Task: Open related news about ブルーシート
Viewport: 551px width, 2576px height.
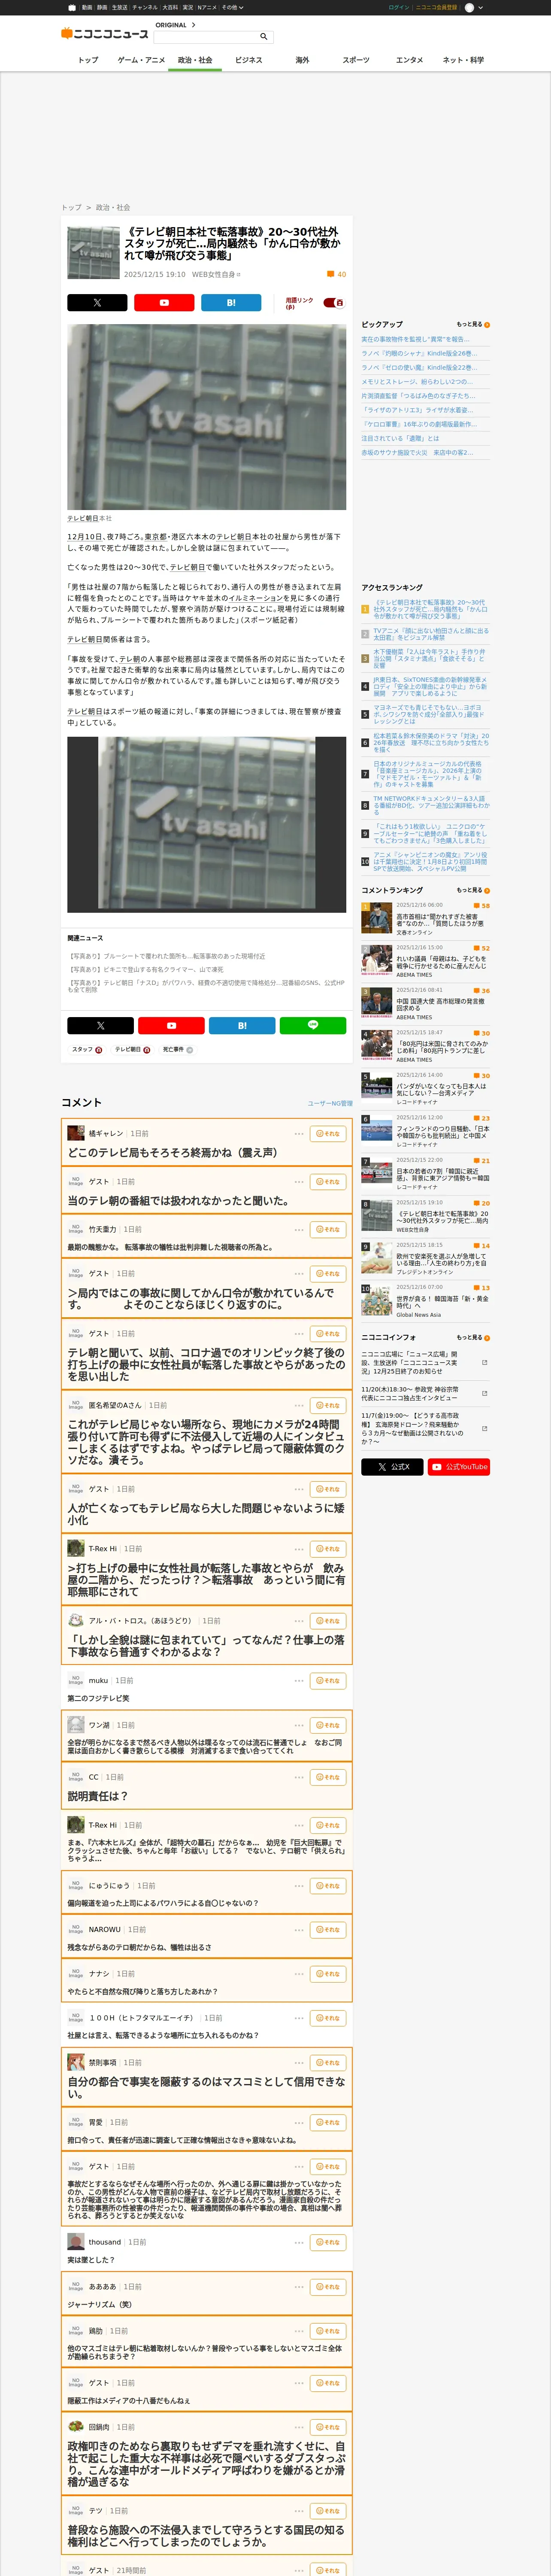Action: 167,956
